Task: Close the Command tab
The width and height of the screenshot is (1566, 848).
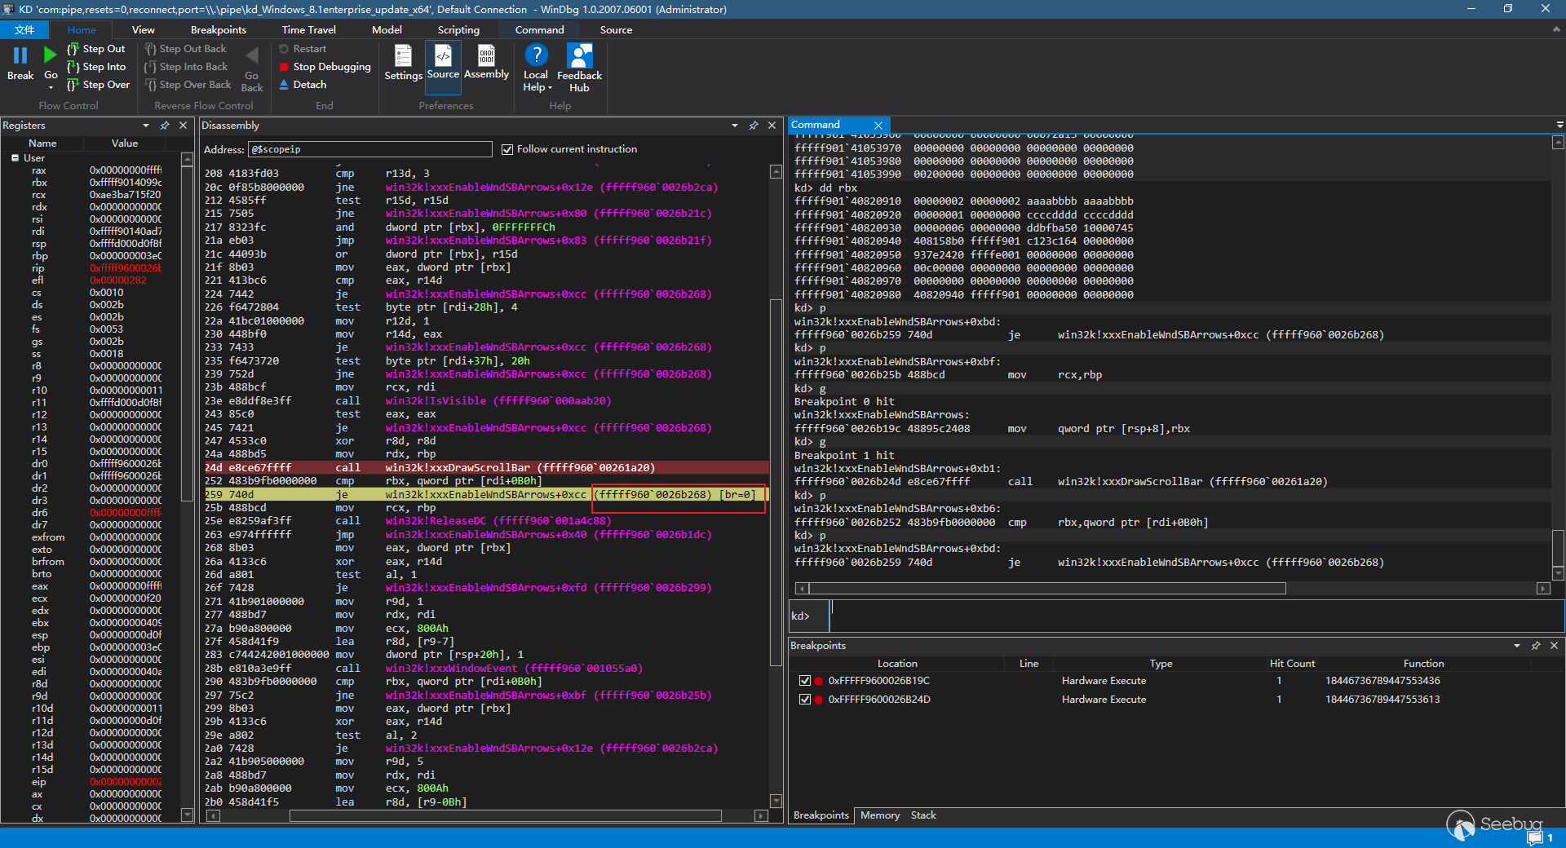Action: point(878,126)
